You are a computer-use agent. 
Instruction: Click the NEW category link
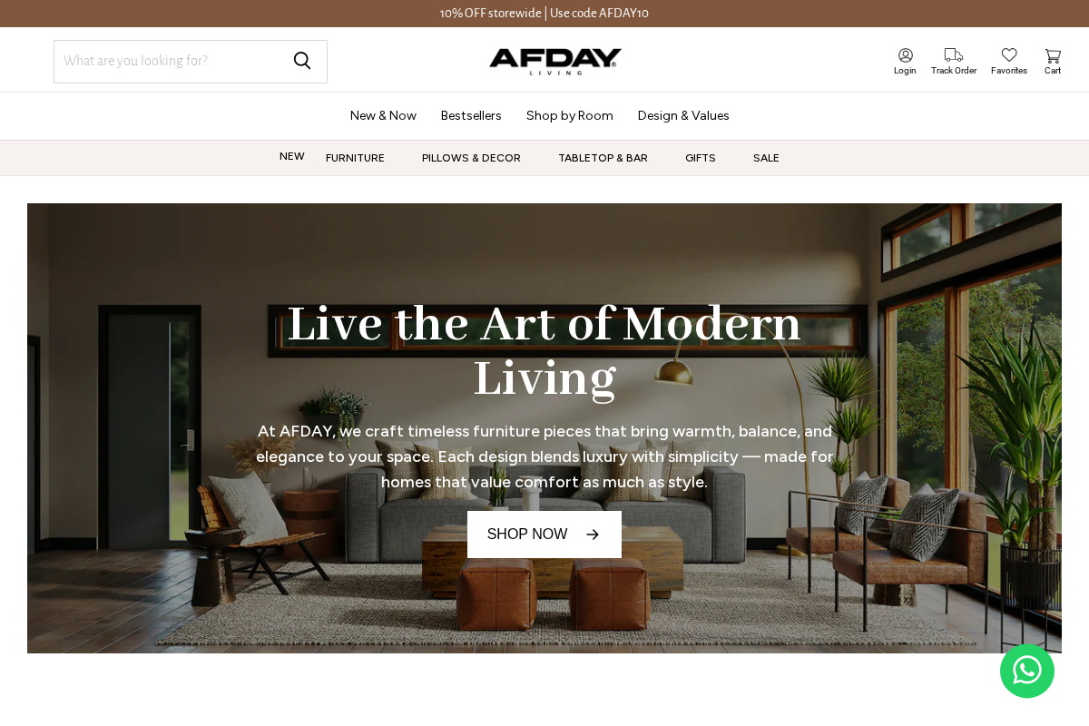[292, 156]
